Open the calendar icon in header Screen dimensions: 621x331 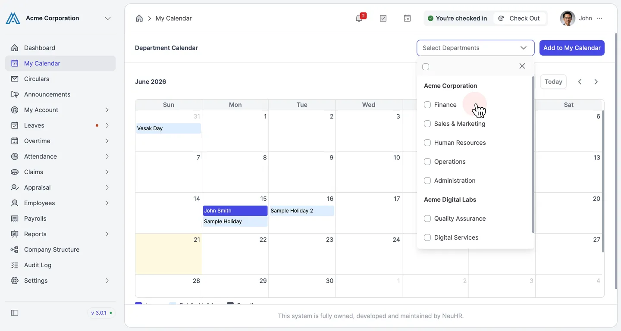[x=407, y=19]
